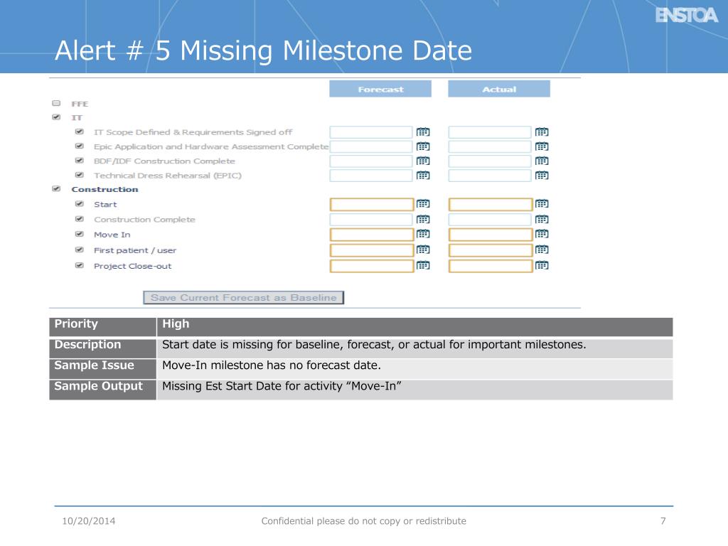
Task: Click the forecast date field for Move In
Action: (x=371, y=235)
